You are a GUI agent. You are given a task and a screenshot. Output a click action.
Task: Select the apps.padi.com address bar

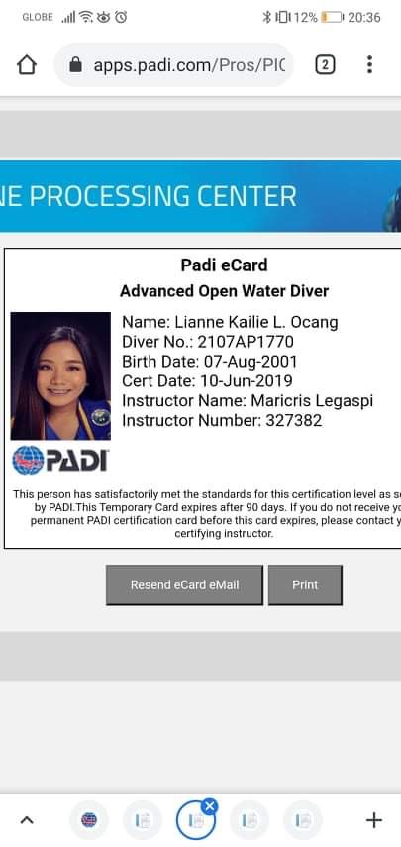tap(174, 65)
